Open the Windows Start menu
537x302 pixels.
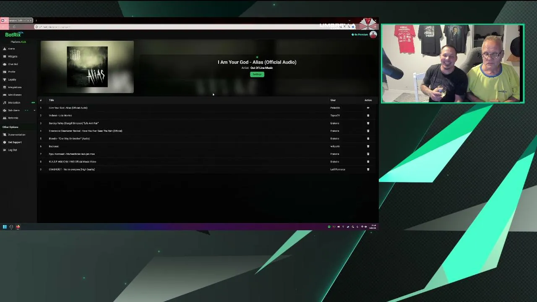[x=5, y=227]
